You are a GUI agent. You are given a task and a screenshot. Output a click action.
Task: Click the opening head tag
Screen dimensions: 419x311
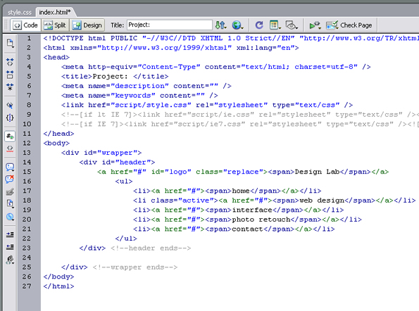click(x=56, y=57)
